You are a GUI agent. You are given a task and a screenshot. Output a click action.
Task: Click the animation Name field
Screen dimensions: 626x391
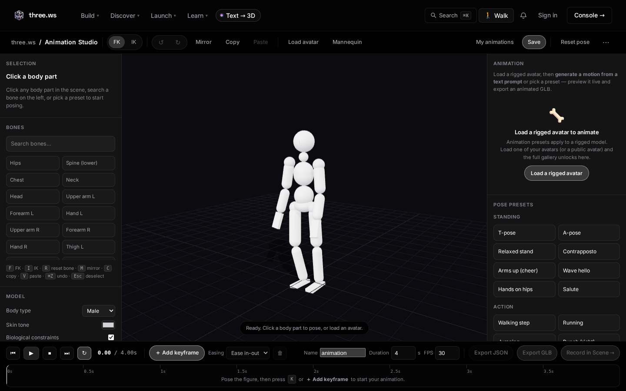[x=343, y=353]
